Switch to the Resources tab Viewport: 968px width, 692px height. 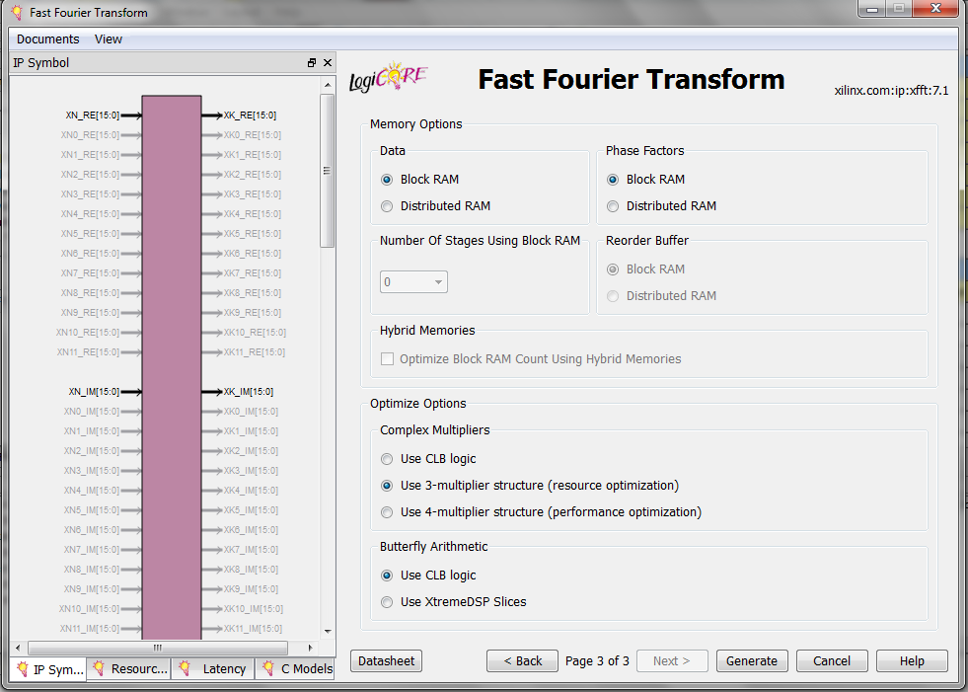pyautogui.click(x=129, y=669)
